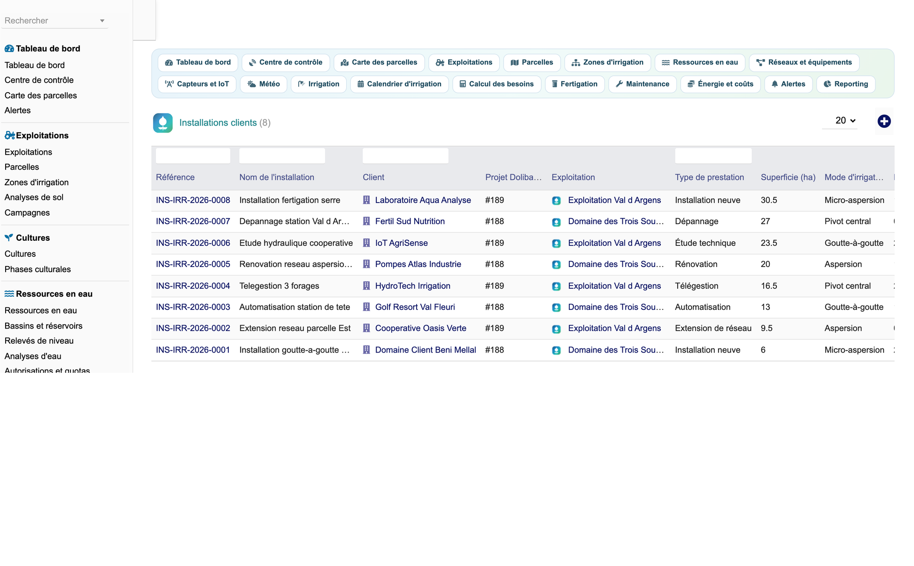Screen dimensions: 914x566
Task: Switch to the Météo tab
Action: 263,84
